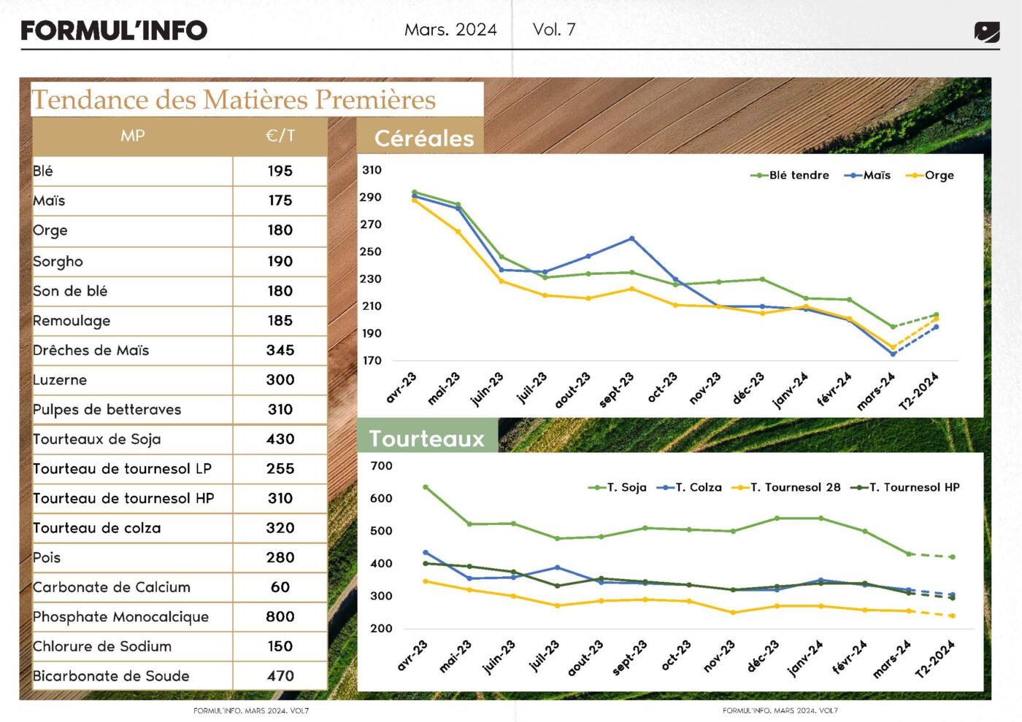Click the 'T. Tournesol 28' legend entry

point(786,487)
